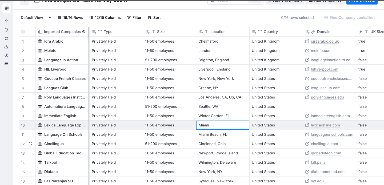This screenshot has height=185, width=384.
Task: Click the Location column header
Action: point(218,32)
